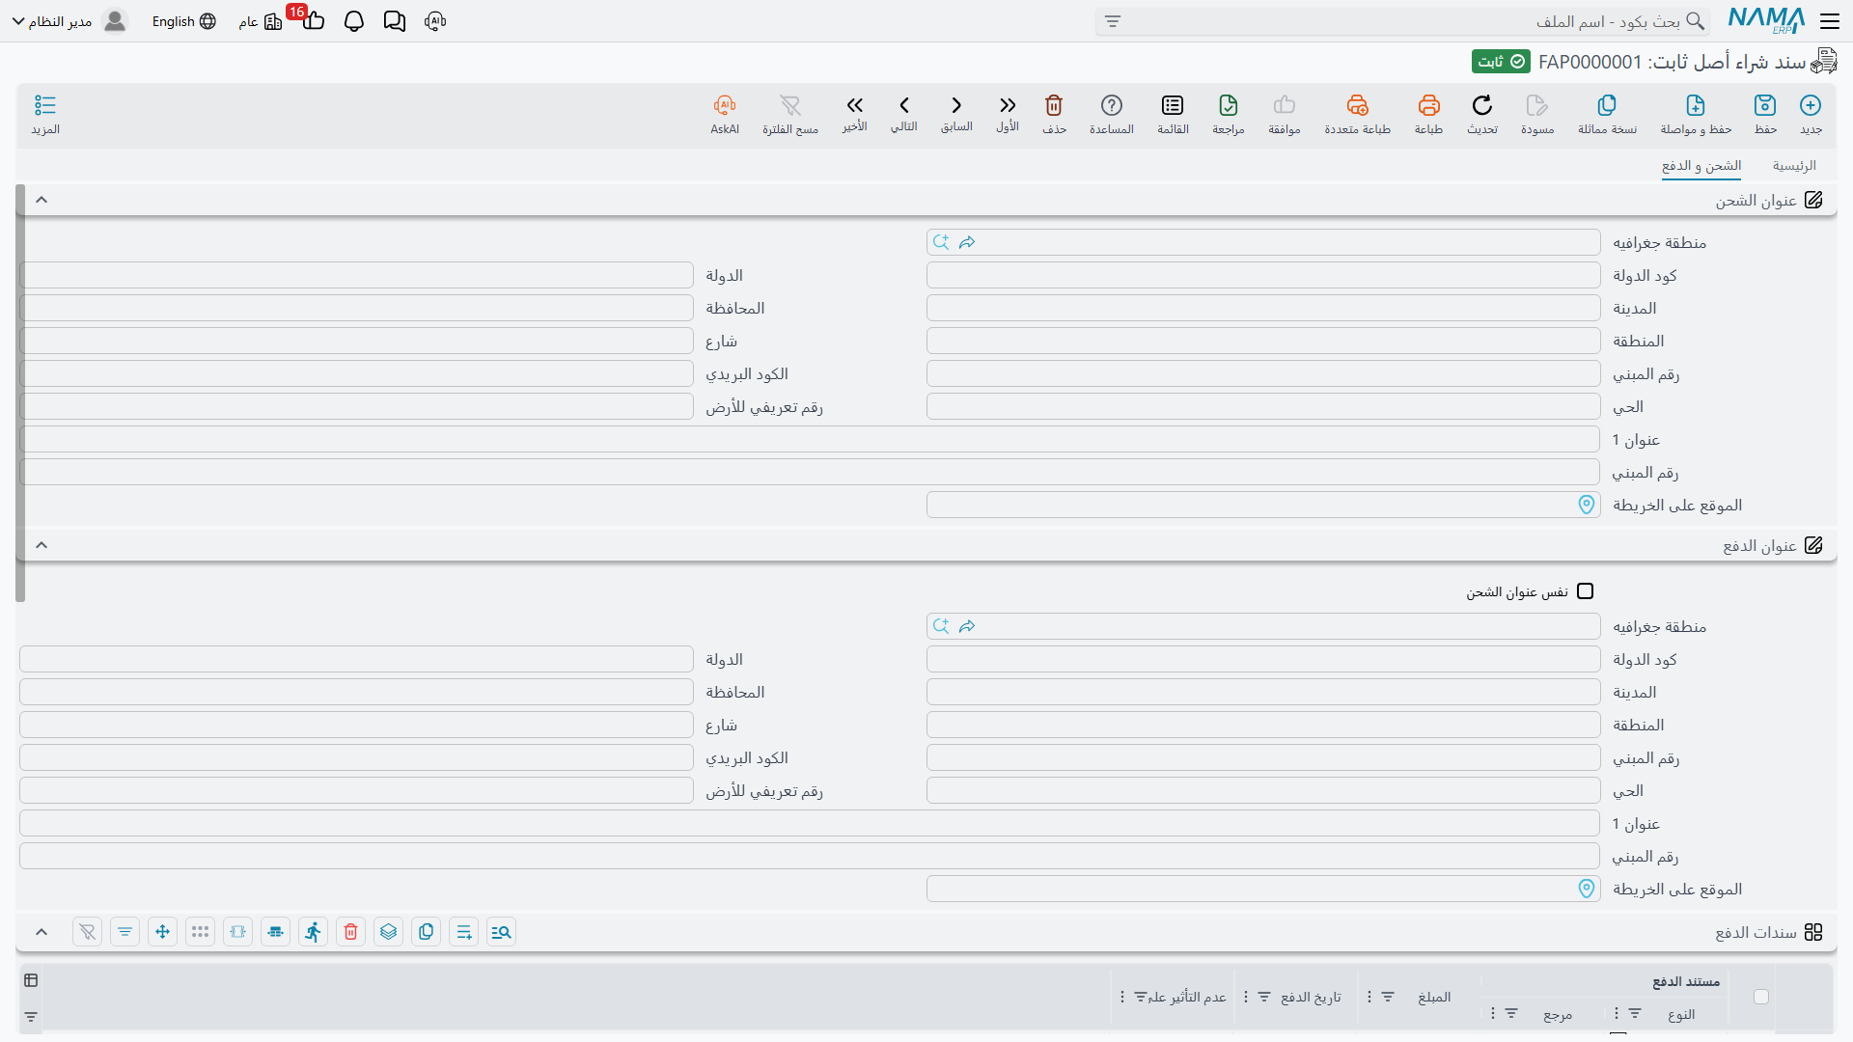The image size is (1853, 1042).
Task: Click move arrows icon in payment notes toolbar
Action: click(162, 931)
